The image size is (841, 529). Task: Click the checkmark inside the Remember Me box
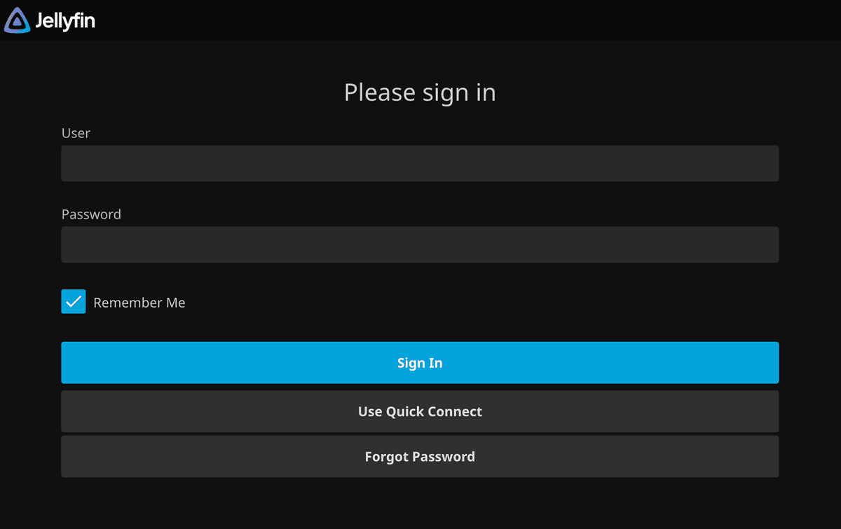point(73,301)
